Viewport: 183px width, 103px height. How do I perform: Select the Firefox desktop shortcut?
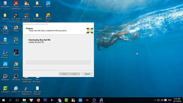coord(16,29)
